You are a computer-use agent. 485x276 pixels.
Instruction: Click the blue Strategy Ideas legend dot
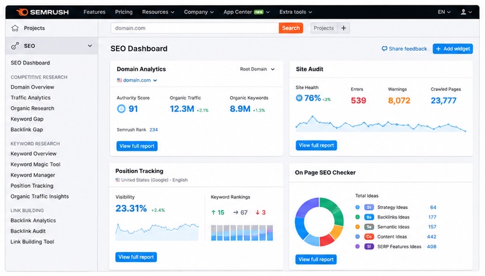coord(357,207)
